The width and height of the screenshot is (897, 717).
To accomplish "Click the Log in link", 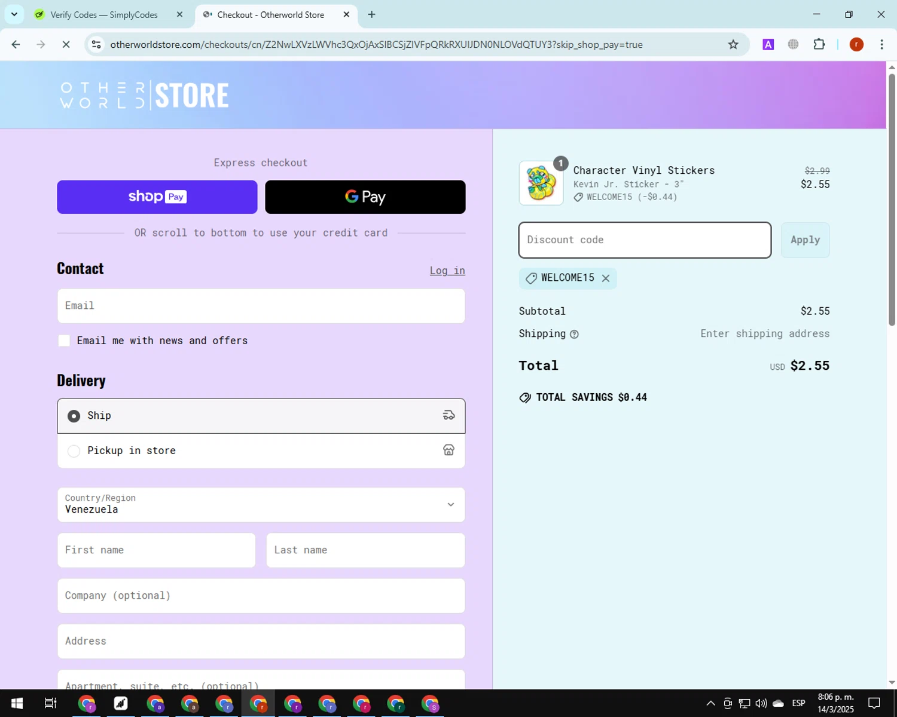I will [447, 271].
